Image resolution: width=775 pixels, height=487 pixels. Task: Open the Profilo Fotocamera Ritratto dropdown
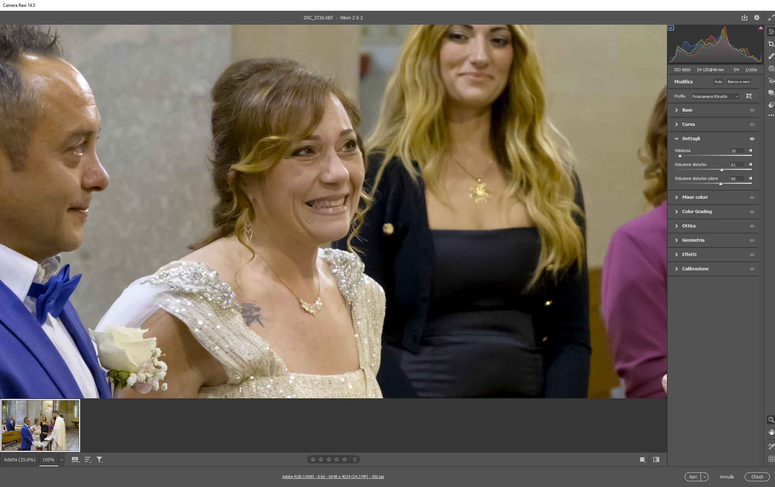pyautogui.click(x=715, y=97)
